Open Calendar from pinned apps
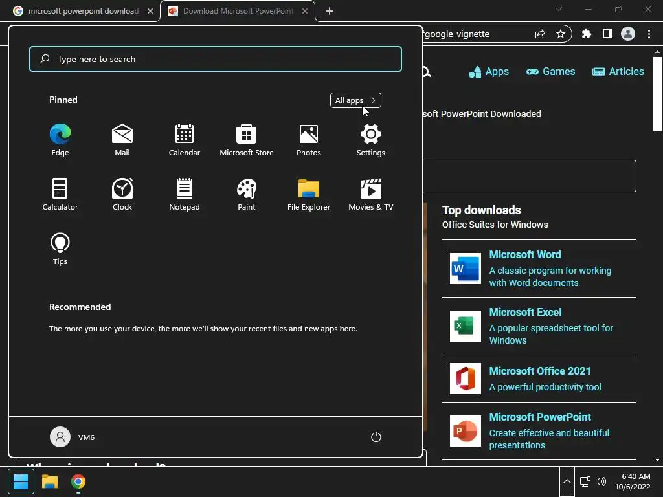The image size is (663, 497). tap(185, 140)
